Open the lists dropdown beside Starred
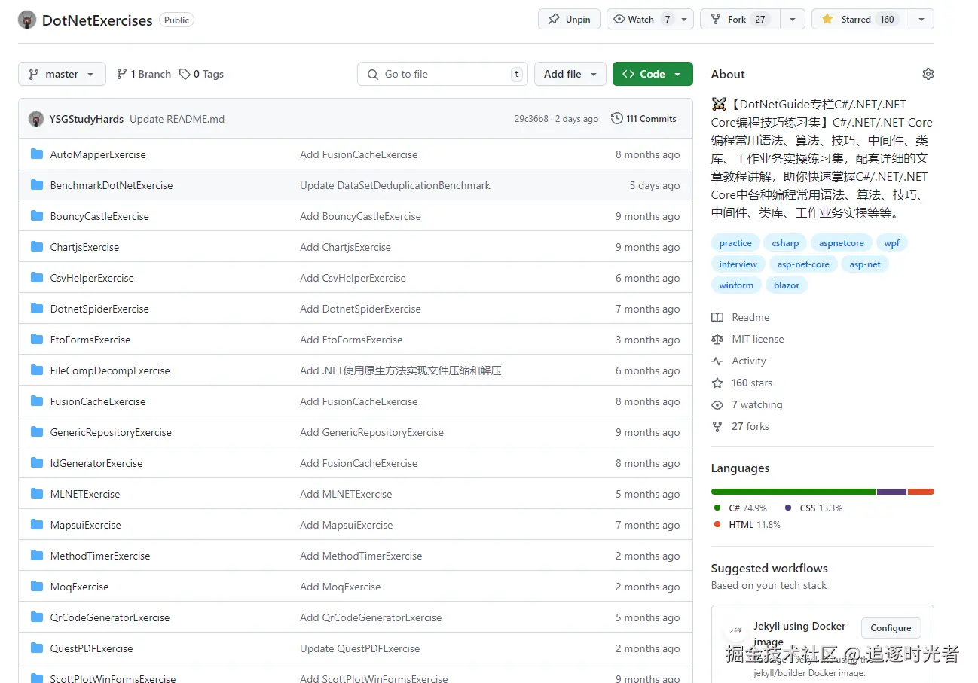This screenshot has width=978, height=683. pyautogui.click(x=921, y=19)
